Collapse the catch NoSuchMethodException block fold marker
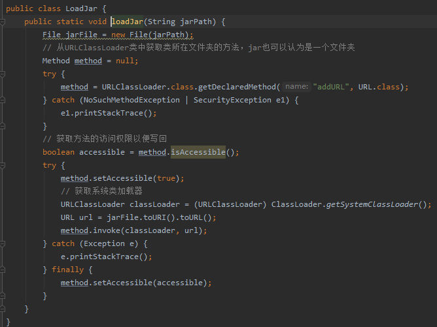The image size is (437, 327). tap(4, 100)
